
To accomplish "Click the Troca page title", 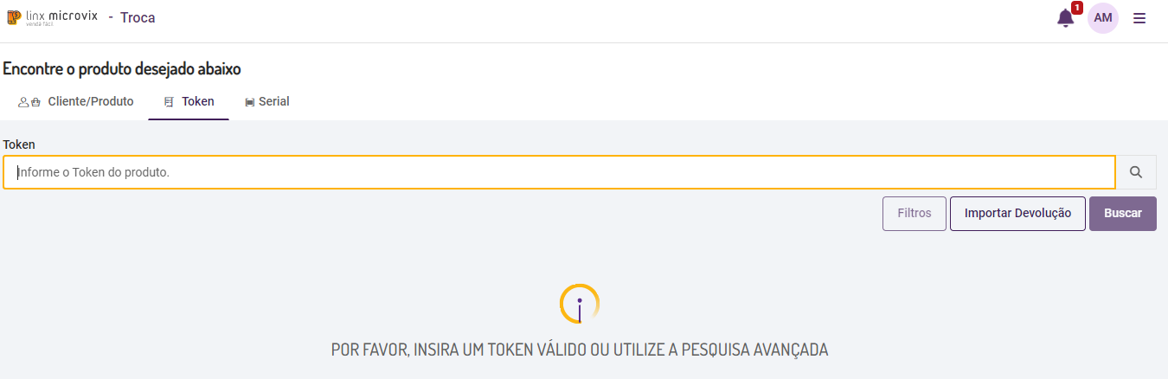I will click(138, 17).
